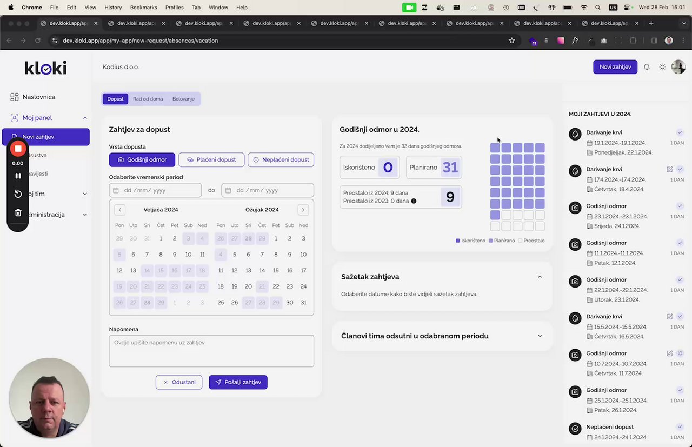This screenshot has height=447, width=692.
Task: Select Plaćeni dopust leave type
Action: click(x=211, y=160)
